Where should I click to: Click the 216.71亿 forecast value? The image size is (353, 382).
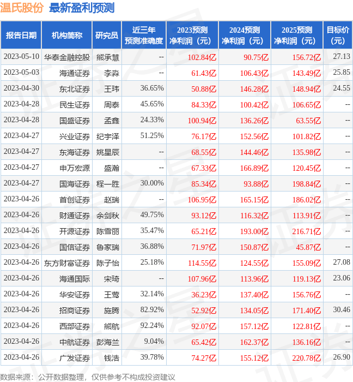pos(307,231)
